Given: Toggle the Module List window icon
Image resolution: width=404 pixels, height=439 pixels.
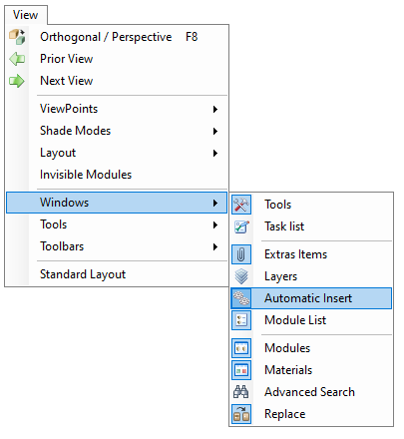Looking at the screenshot, I should (241, 320).
